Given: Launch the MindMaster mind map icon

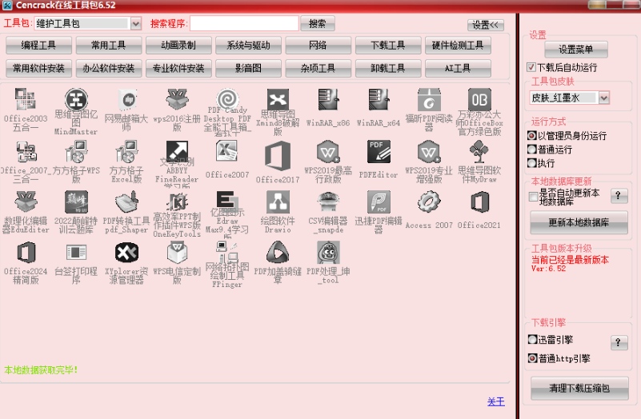Looking at the screenshot, I should pyautogui.click(x=76, y=99).
